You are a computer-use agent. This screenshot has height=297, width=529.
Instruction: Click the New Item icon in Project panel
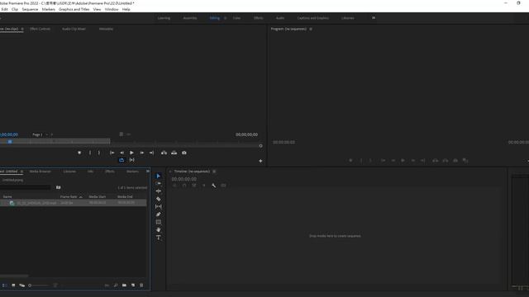tap(133, 285)
